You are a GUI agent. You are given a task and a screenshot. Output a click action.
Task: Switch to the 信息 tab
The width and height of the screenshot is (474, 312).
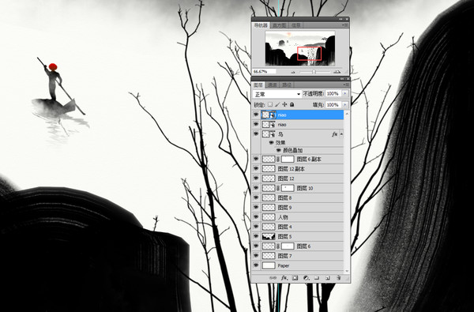coord(296,25)
